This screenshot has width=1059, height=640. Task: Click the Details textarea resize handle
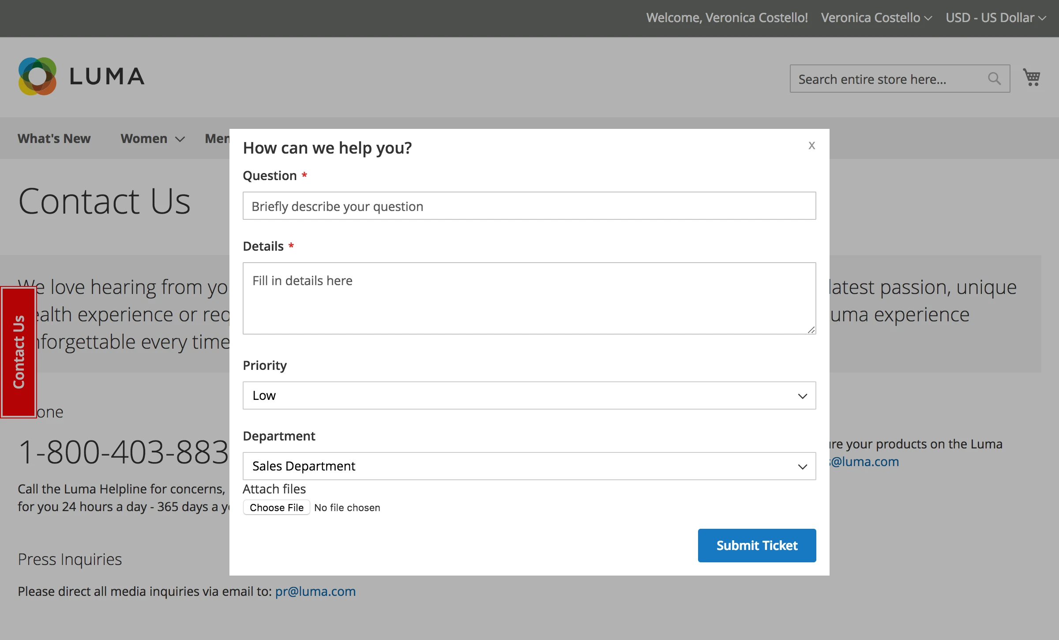point(811,330)
